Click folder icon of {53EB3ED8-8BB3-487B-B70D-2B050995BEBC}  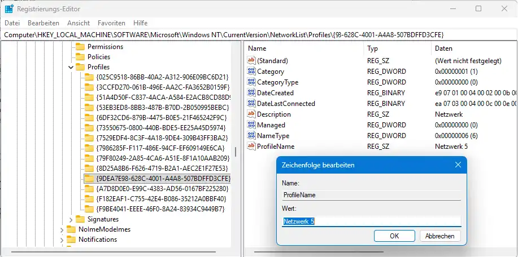[89, 108]
